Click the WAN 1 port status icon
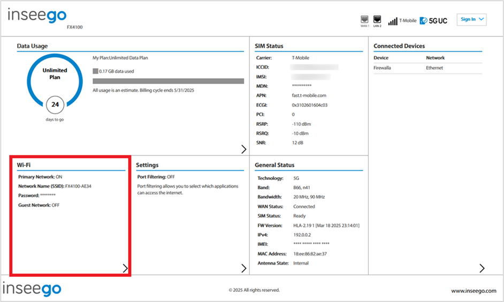 tap(364, 20)
